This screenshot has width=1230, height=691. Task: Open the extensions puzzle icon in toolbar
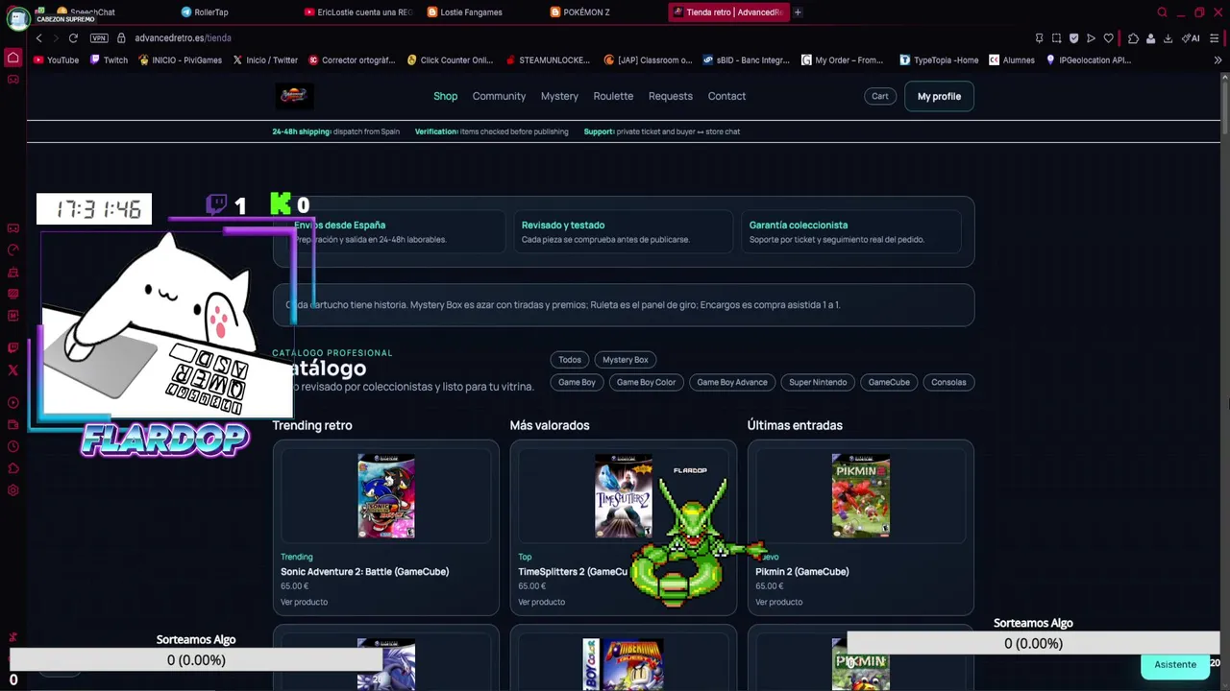[1133, 38]
